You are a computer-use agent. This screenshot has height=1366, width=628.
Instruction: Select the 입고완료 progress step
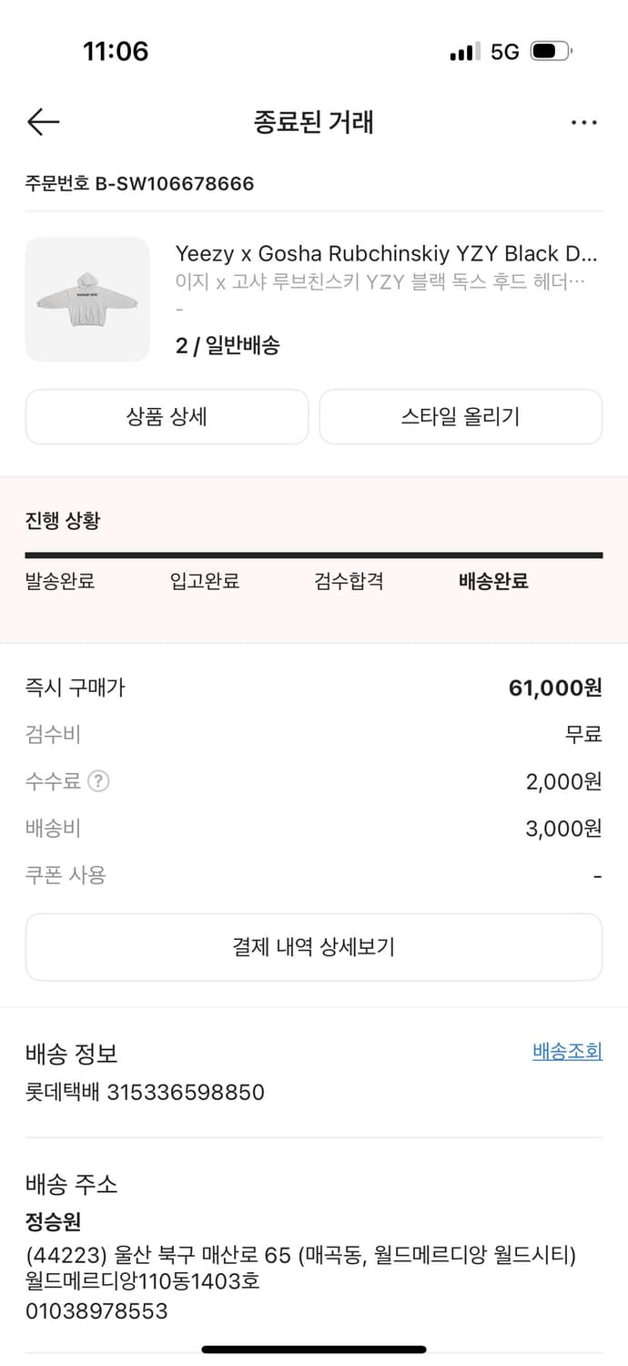click(205, 581)
